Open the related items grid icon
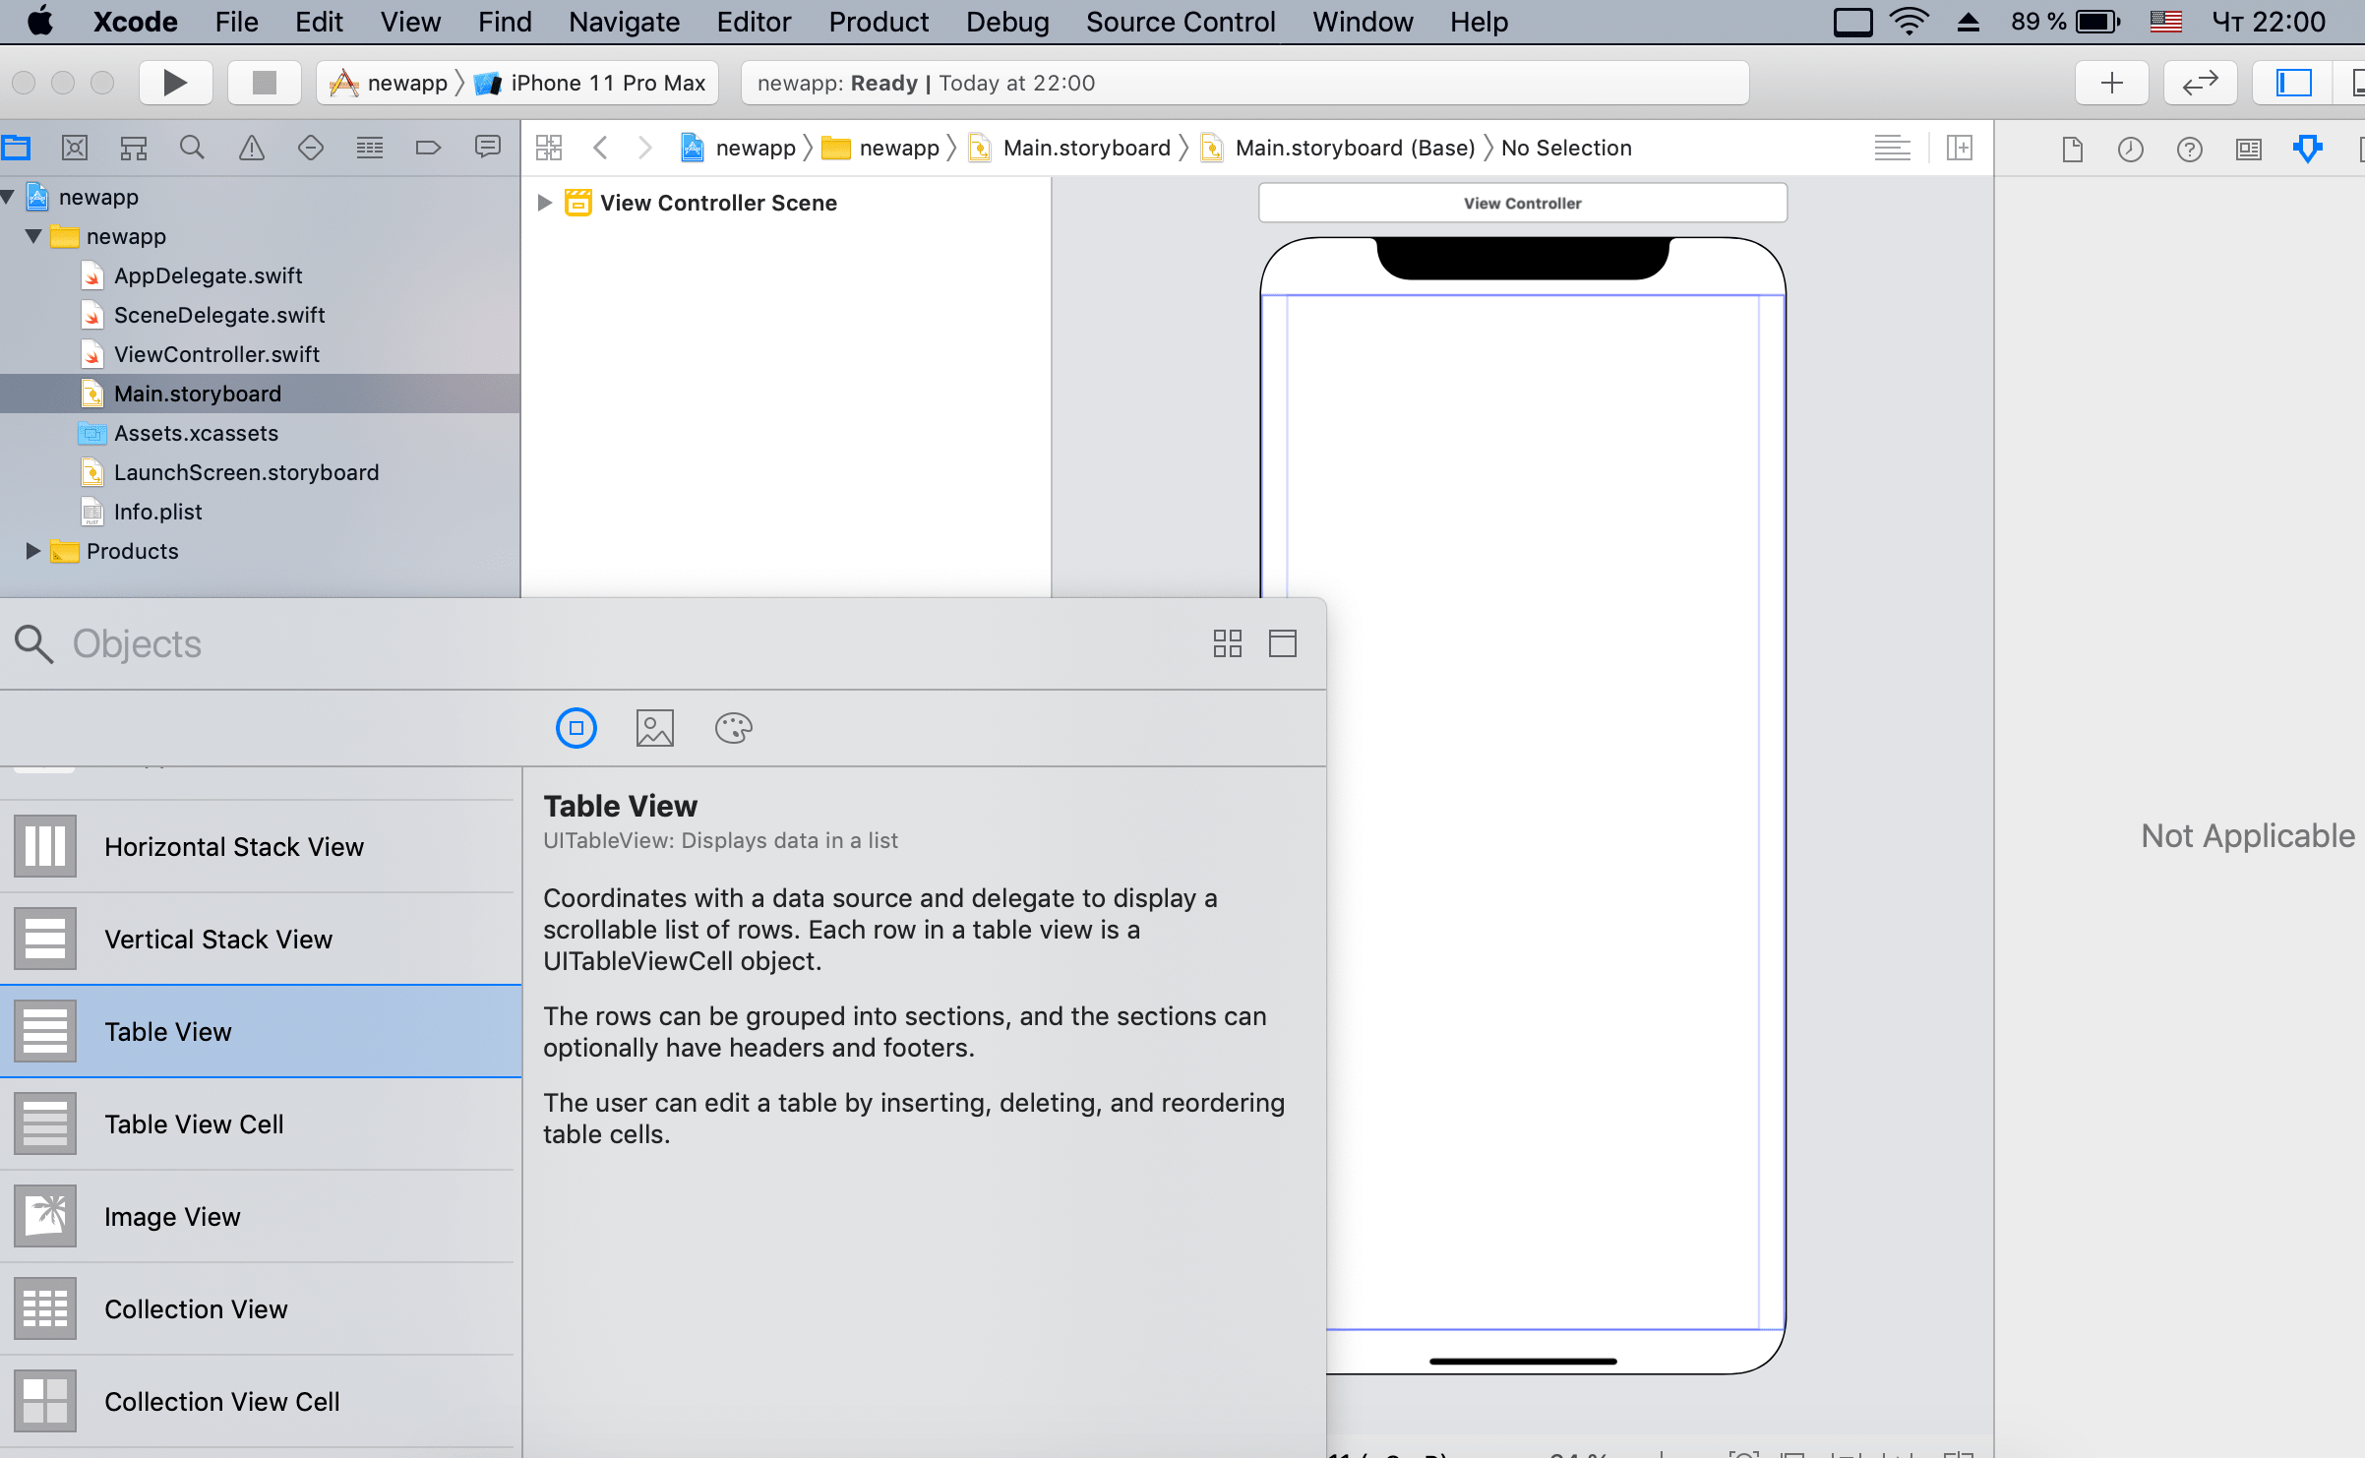 tap(549, 149)
